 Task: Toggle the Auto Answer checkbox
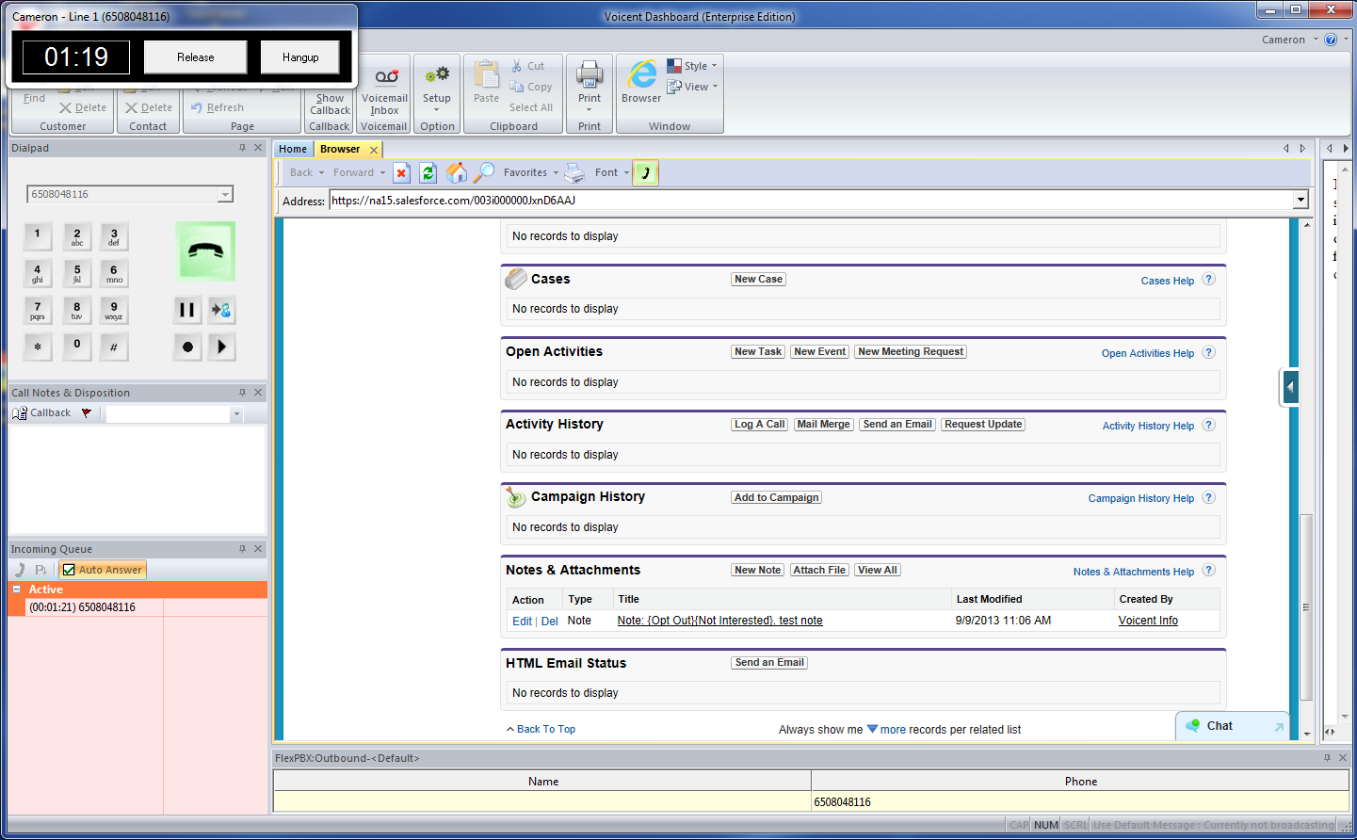click(x=69, y=570)
